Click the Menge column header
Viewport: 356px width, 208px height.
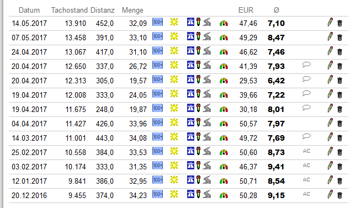click(132, 10)
